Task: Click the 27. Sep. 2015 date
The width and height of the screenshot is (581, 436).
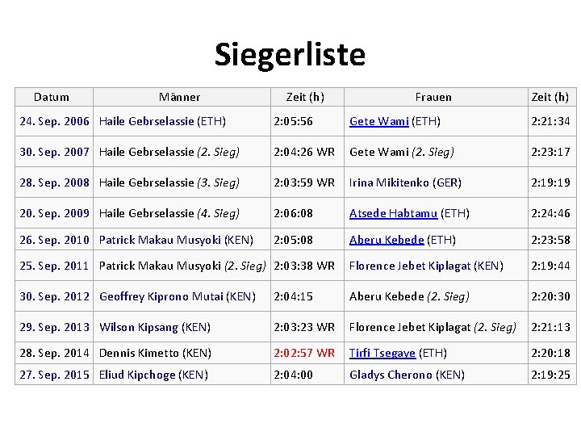Action: [55, 375]
